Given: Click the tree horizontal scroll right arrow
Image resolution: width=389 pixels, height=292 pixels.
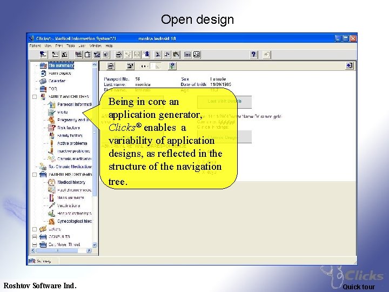Looking at the screenshot, I should [x=89, y=251].
